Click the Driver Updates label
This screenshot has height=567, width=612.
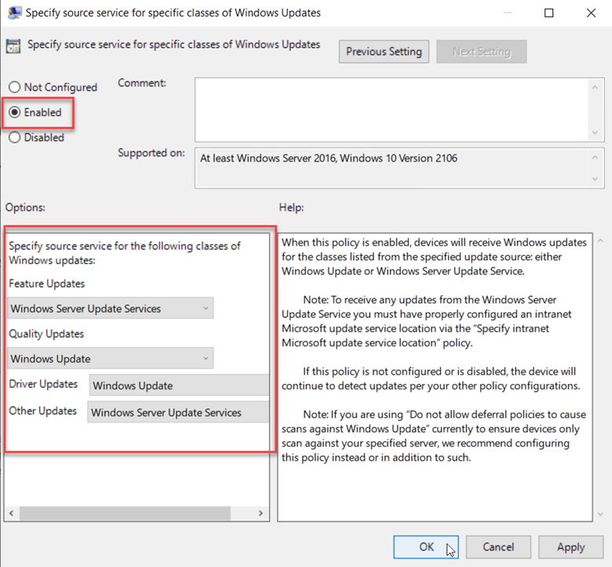point(43,384)
